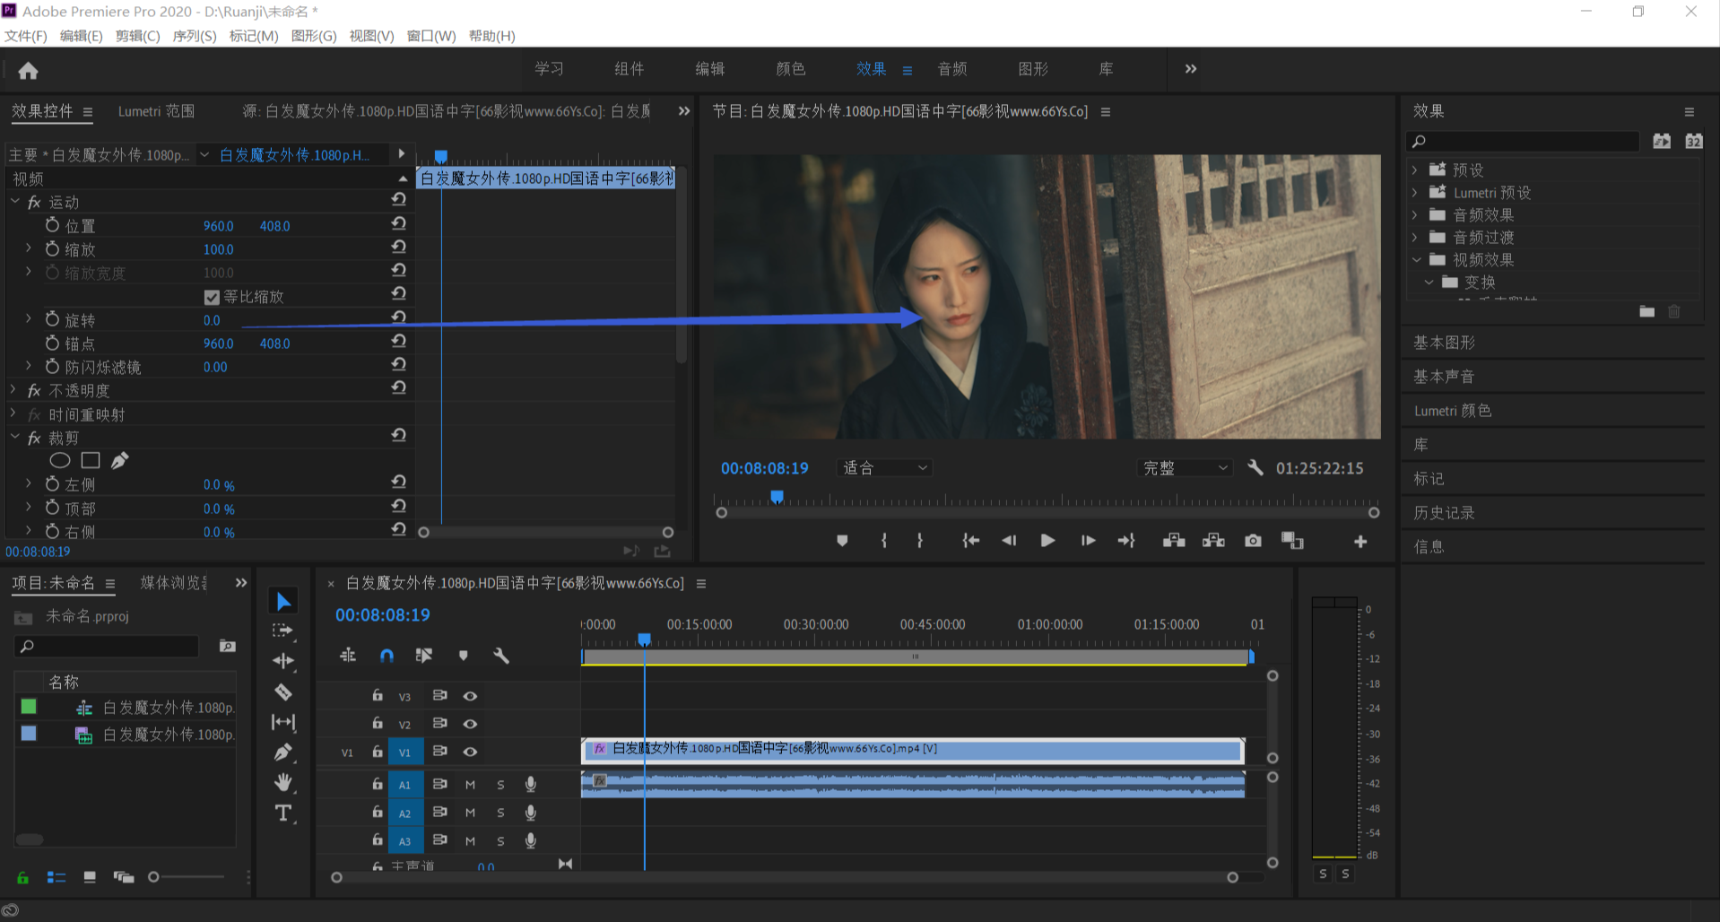Click Add Marker in program monitor
The height and width of the screenshot is (922, 1720).
pos(842,541)
